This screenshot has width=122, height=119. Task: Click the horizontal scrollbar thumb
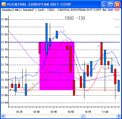click(83, 116)
